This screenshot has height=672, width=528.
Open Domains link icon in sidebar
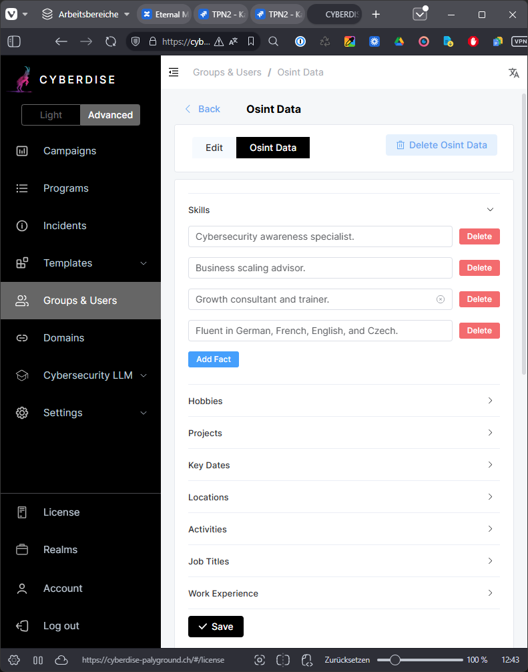point(22,338)
